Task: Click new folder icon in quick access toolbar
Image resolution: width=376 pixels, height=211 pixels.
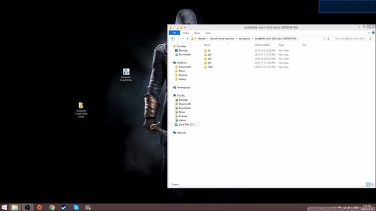Action: pos(182,28)
